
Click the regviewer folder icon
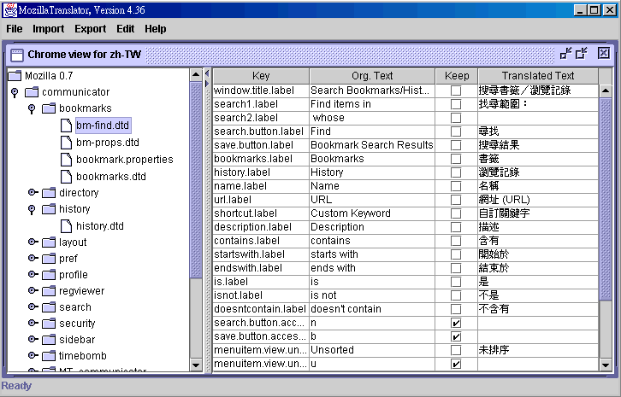click(x=49, y=291)
